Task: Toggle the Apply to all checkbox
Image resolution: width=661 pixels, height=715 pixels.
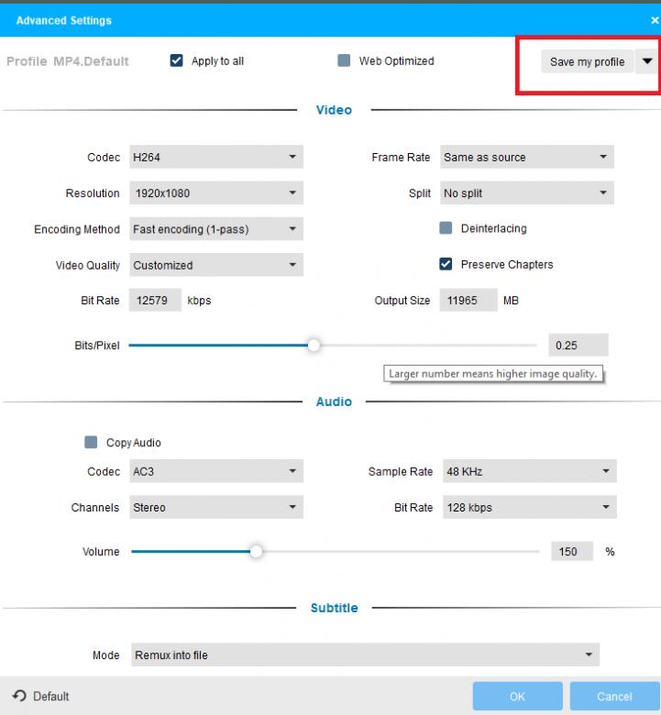Action: click(177, 60)
